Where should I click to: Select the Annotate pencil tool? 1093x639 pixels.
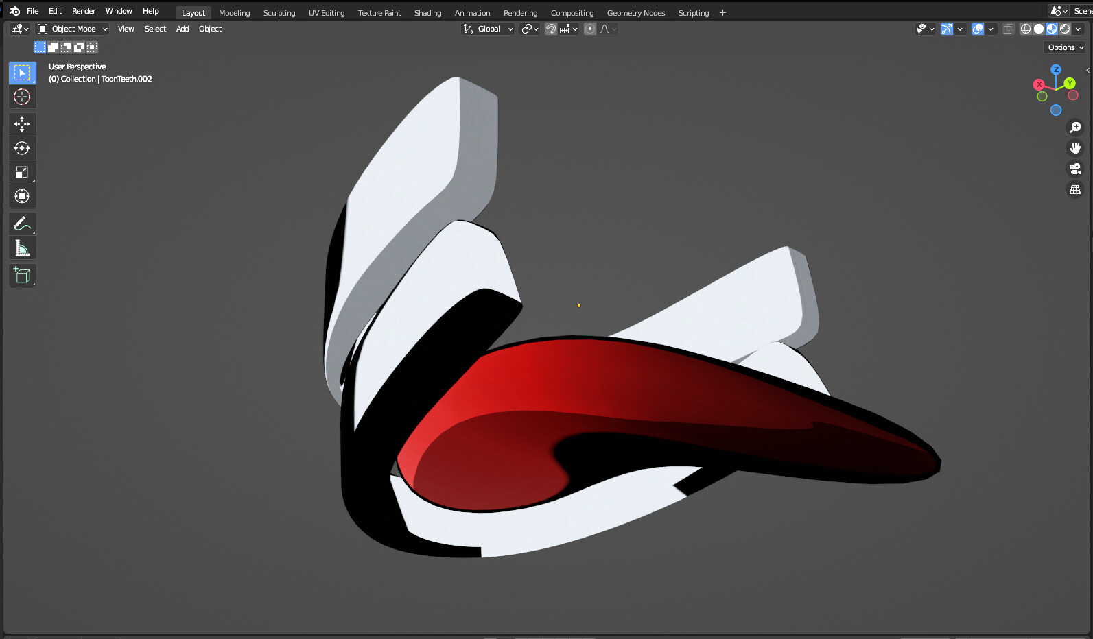click(x=22, y=224)
